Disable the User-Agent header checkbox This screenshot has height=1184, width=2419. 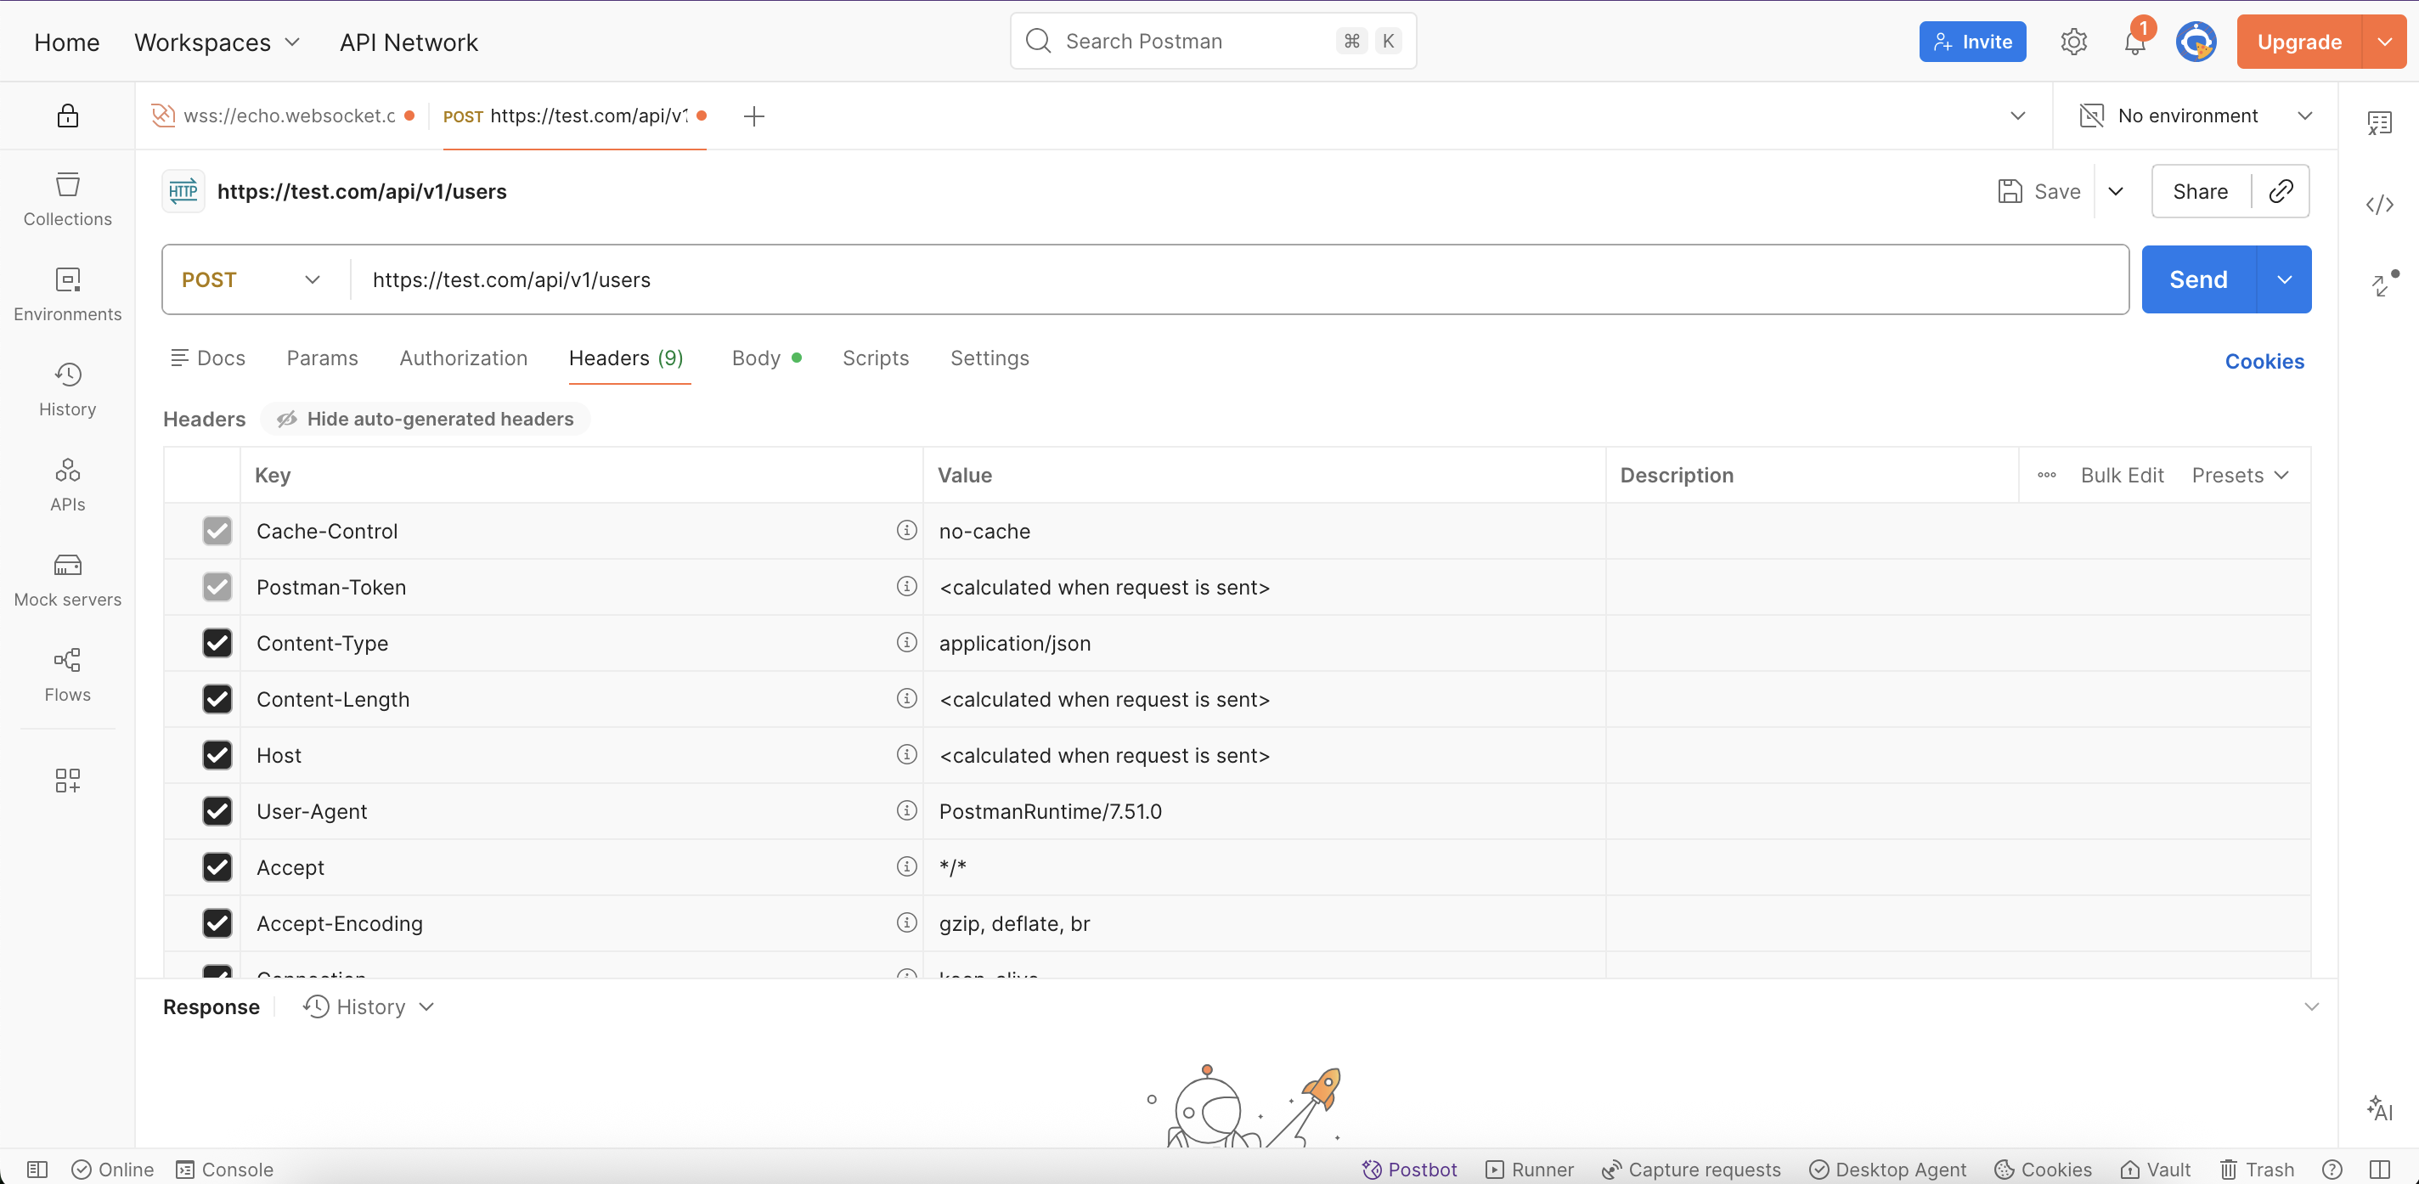217,810
